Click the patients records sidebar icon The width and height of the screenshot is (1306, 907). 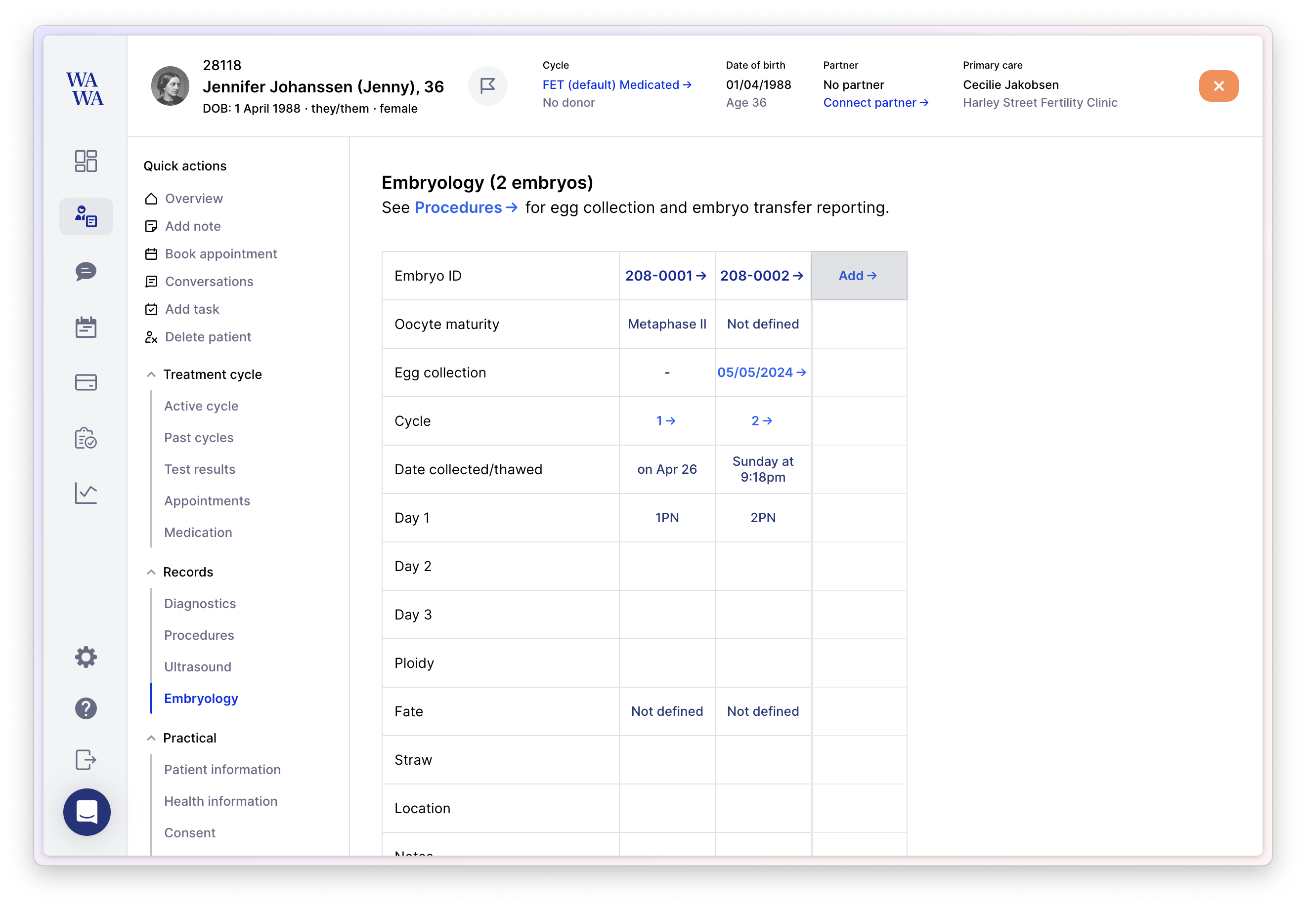86,216
